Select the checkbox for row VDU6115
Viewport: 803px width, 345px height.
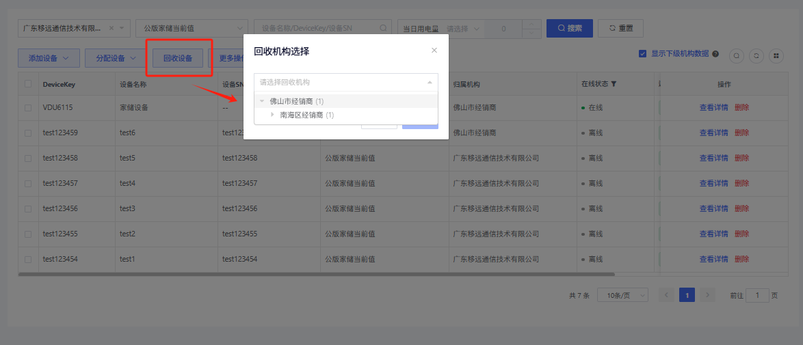click(x=28, y=108)
